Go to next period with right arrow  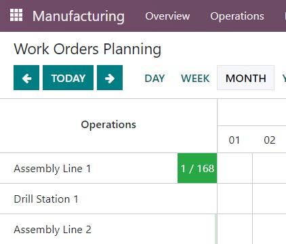110,78
